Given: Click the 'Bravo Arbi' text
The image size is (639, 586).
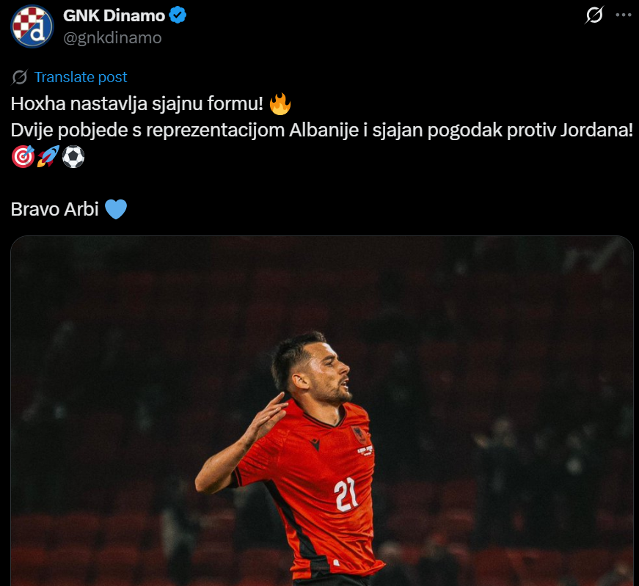Looking at the screenshot, I should [54, 210].
